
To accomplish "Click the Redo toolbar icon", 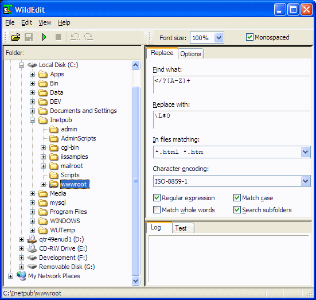I will 88,37.
